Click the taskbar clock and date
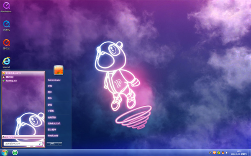 point(239,153)
